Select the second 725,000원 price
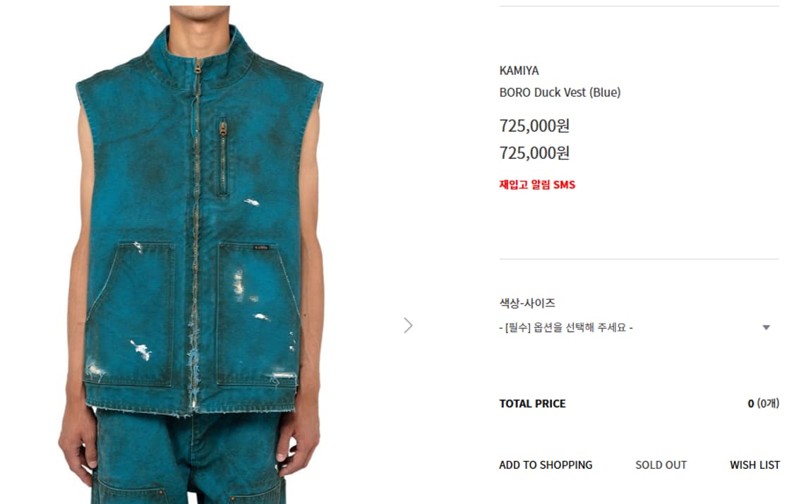The width and height of the screenshot is (794, 504). 535,152
